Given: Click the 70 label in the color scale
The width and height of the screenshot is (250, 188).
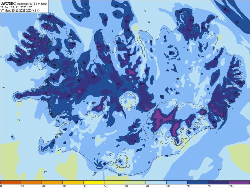Looking at the screenshot, I should pyautogui.click(x=147, y=186).
